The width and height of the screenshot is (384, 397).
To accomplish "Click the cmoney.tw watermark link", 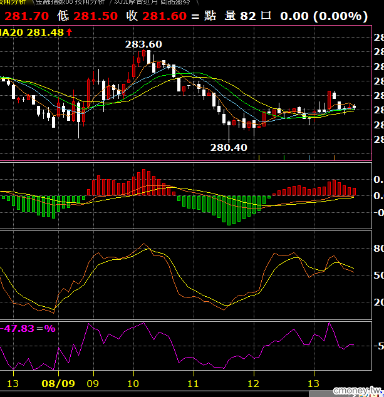I will pos(357,390).
